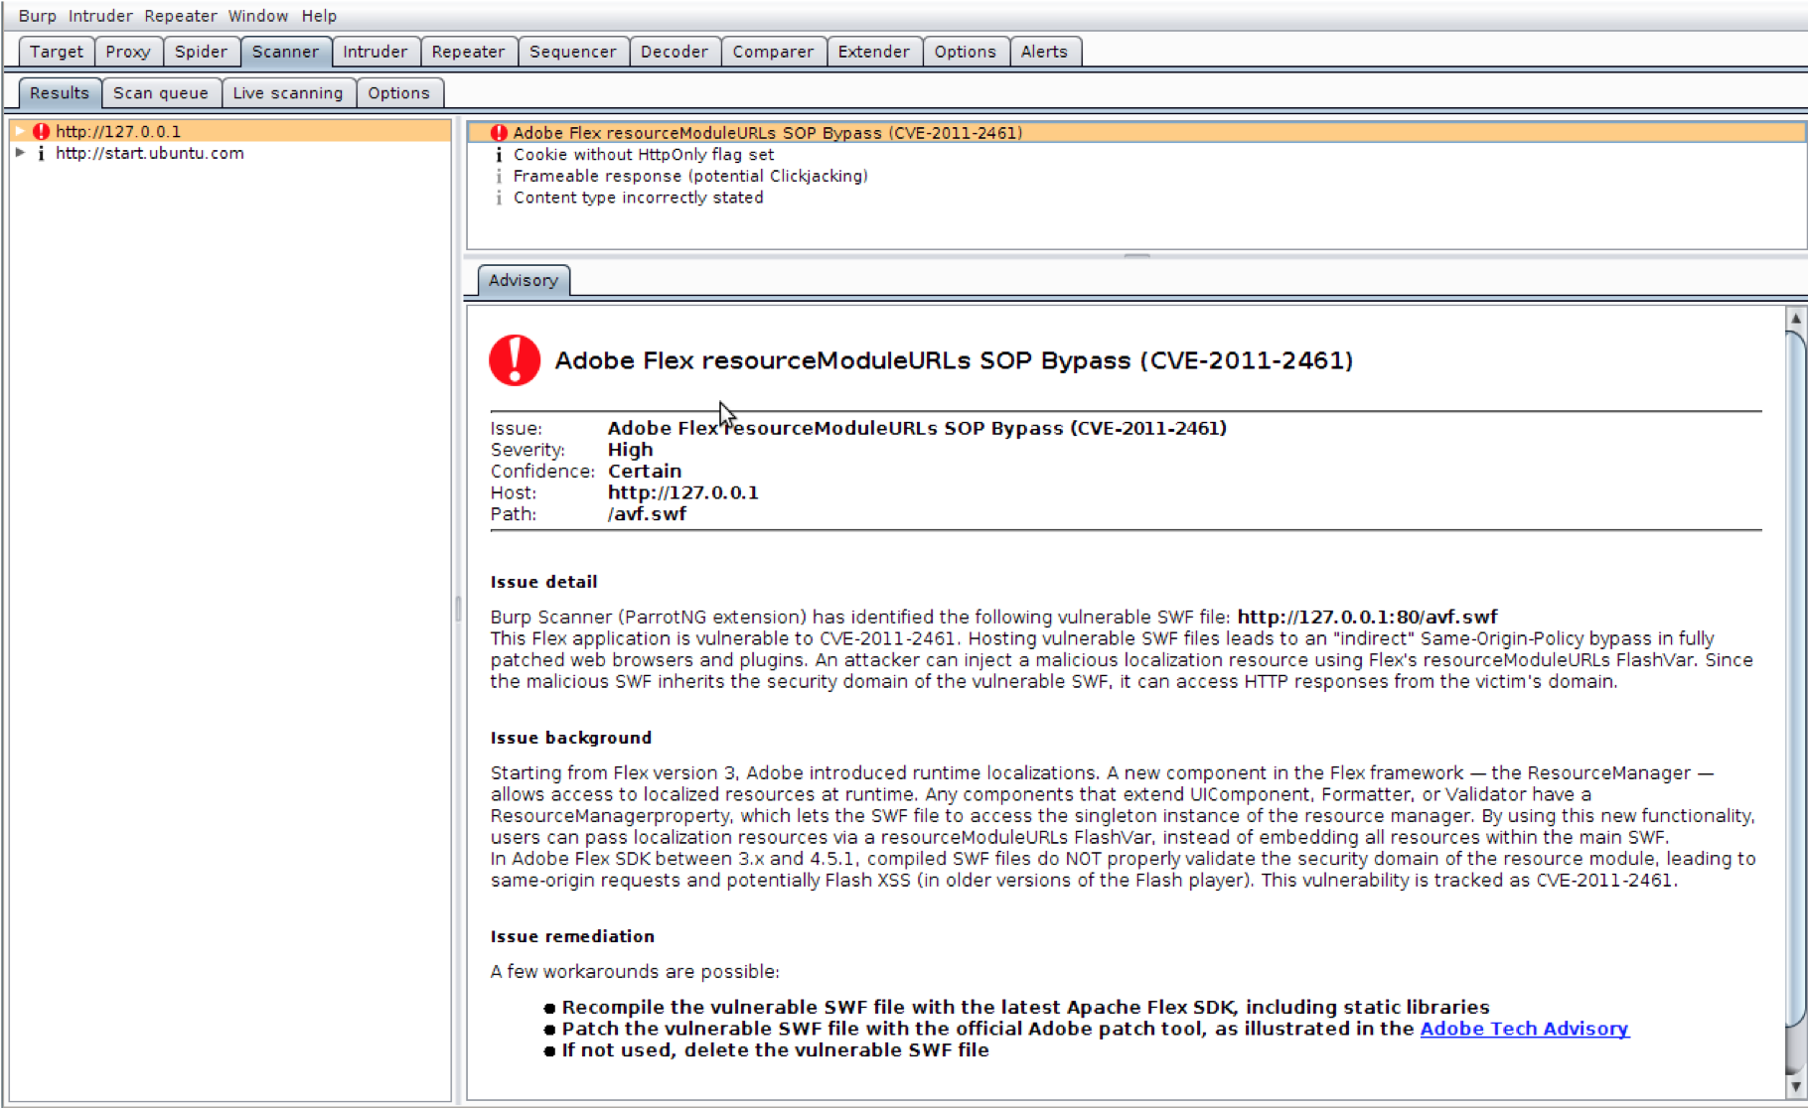Open the Comparer tab

773,52
